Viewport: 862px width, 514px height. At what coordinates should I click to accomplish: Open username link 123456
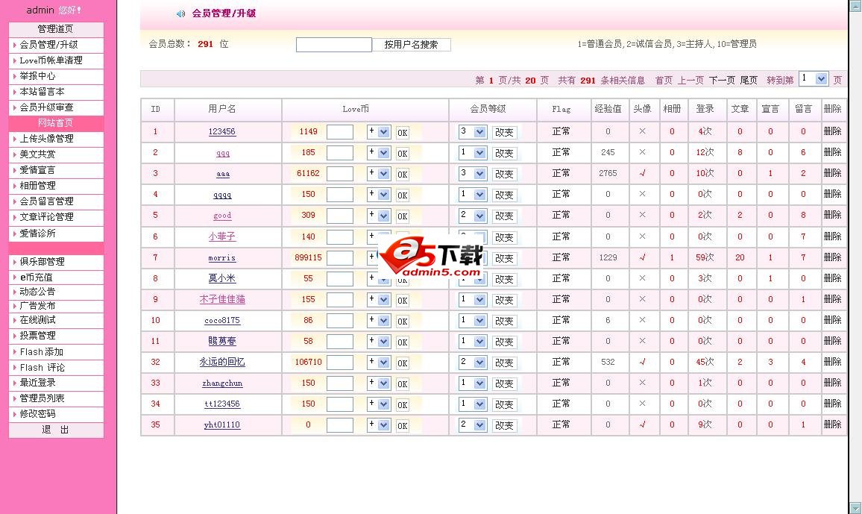pos(222,131)
